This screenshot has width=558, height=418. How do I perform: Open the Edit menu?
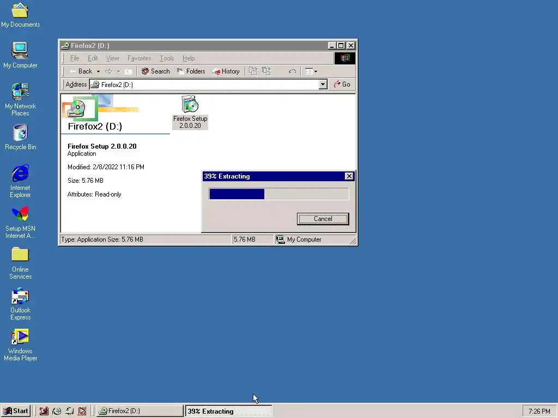(93, 58)
